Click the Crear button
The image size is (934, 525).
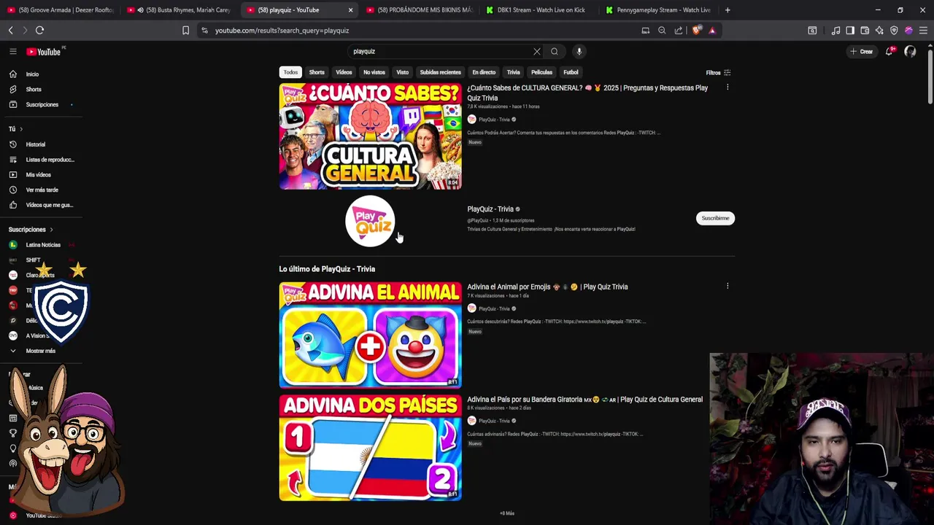862,52
